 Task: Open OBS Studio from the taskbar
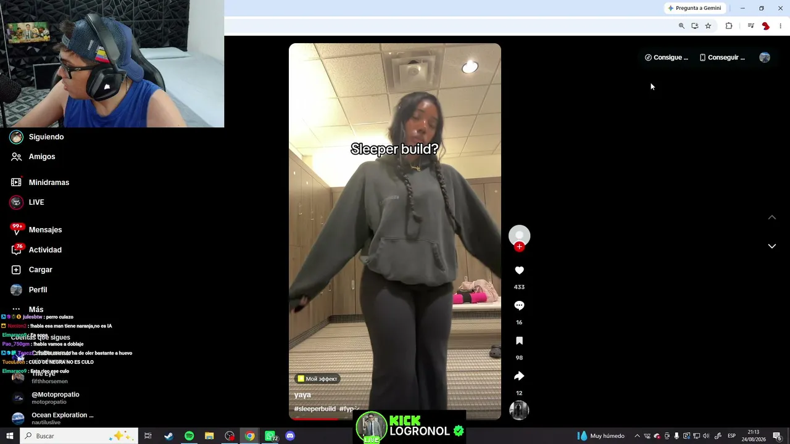[230, 436]
